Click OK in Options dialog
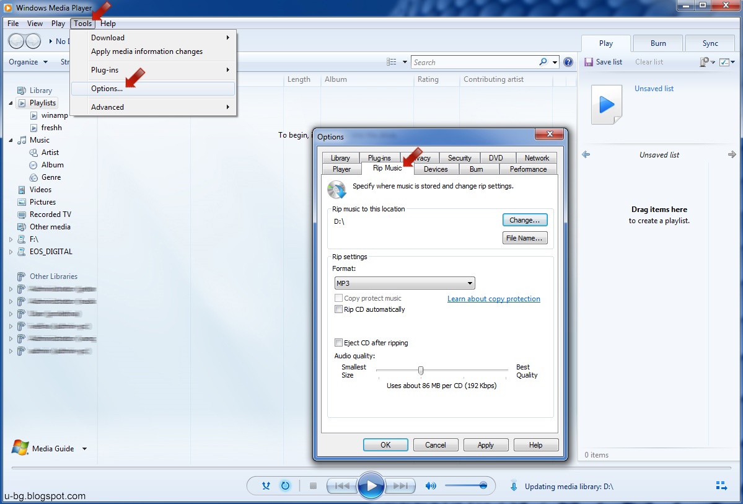743x504 pixels. 385,444
